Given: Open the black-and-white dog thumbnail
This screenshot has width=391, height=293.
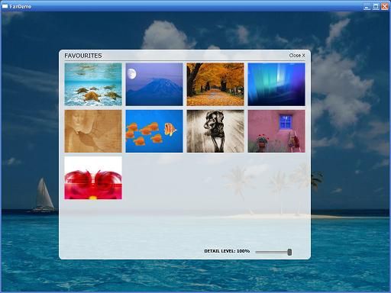Looking at the screenshot, I should point(215,131).
